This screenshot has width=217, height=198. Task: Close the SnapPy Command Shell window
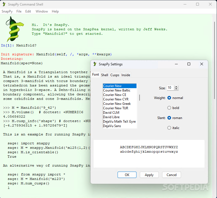[x=210, y=4]
